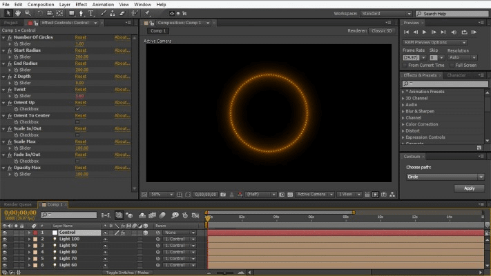This screenshot has width=491, height=276.
Task: Switch to the Render Queue tab
Action: [x=19, y=204]
